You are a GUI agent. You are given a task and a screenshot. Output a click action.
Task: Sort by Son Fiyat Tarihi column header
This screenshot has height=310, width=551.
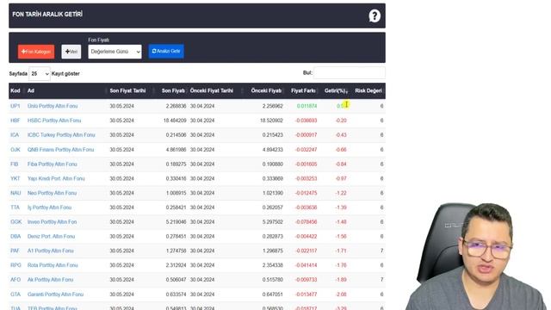pos(127,90)
